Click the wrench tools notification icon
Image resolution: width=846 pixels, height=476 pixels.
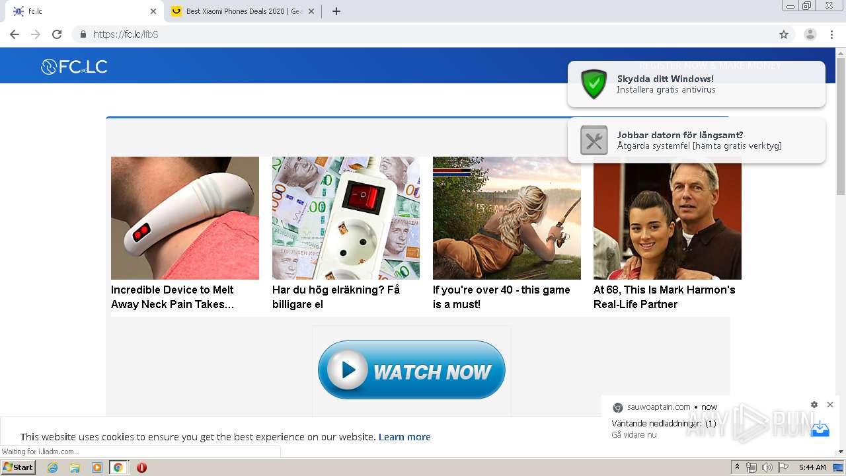coord(594,140)
